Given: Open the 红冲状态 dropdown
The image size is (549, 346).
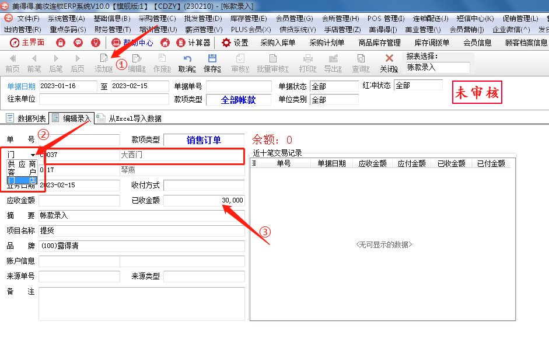Looking at the screenshot, I should (x=418, y=85).
